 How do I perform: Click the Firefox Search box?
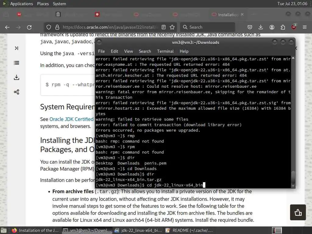pos(207,27)
